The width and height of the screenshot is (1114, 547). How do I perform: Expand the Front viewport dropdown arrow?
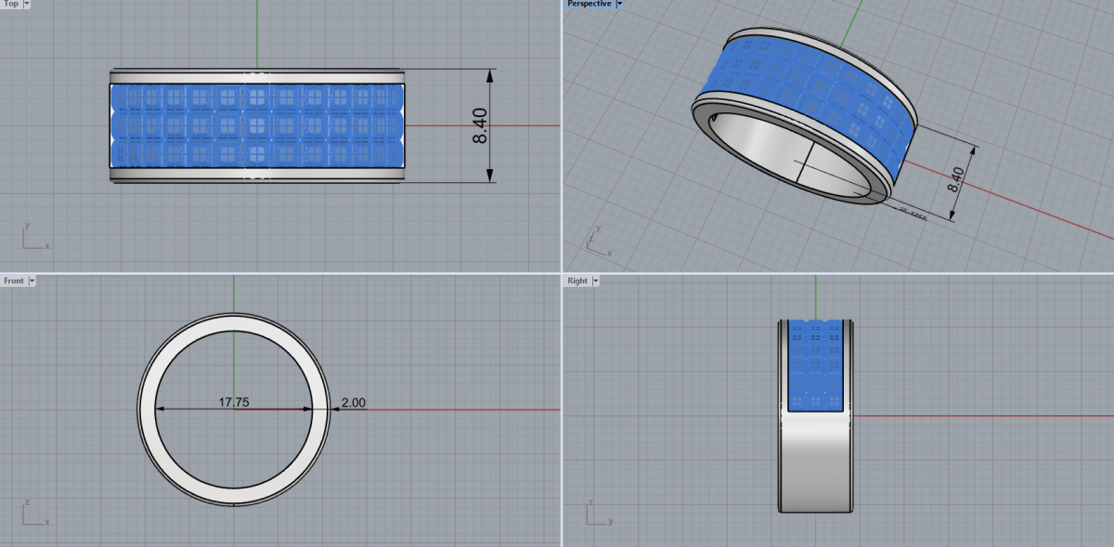[x=32, y=280]
